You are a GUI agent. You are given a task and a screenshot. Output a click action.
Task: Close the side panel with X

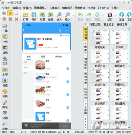tap(85, 24)
